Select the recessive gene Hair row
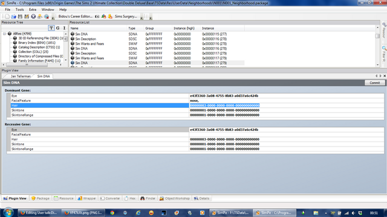 click(197, 139)
